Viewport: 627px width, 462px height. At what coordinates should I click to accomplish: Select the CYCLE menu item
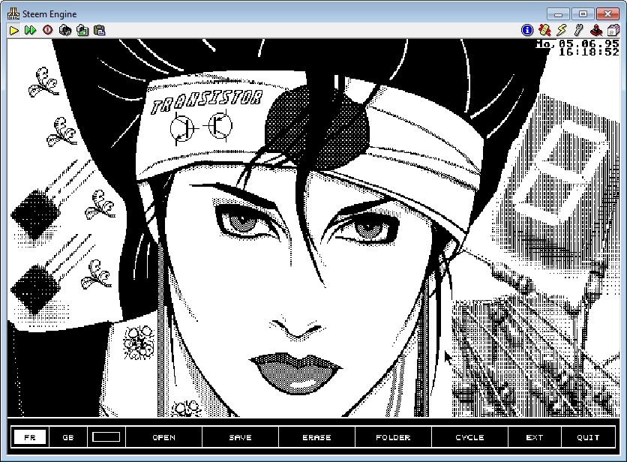469,437
